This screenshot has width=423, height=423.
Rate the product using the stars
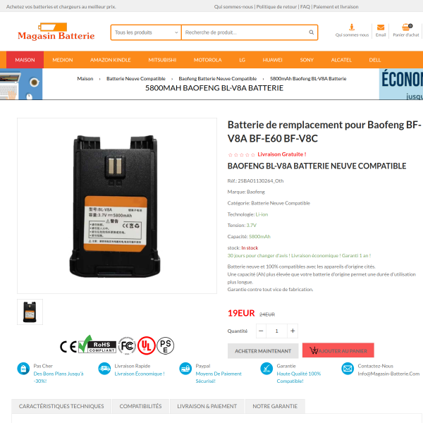[x=241, y=154]
